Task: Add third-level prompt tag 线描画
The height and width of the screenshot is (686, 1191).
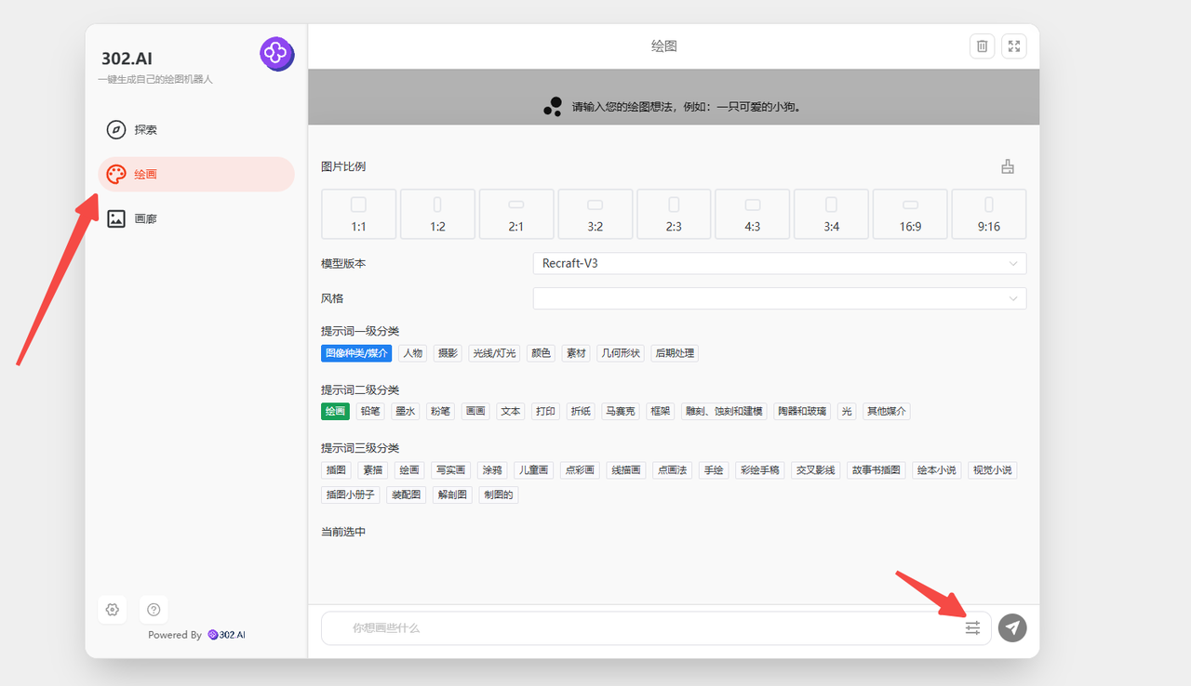Action: coord(625,470)
